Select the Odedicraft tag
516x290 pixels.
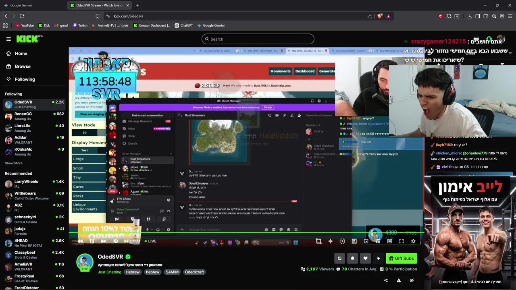click(x=195, y=272)
